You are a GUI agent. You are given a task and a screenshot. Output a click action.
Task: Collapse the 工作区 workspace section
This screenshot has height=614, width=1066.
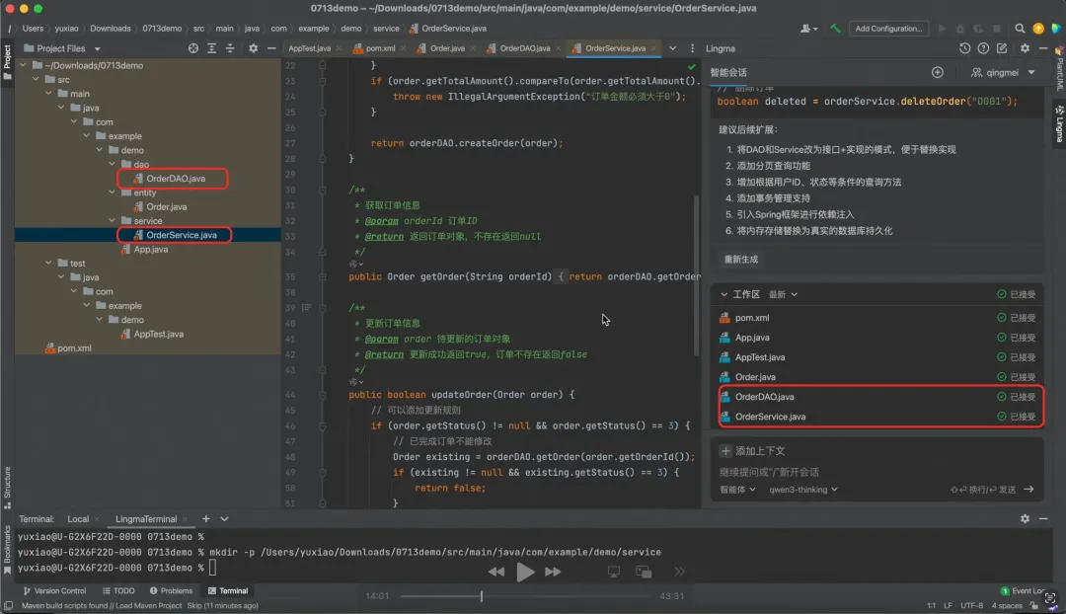[724, 294]
